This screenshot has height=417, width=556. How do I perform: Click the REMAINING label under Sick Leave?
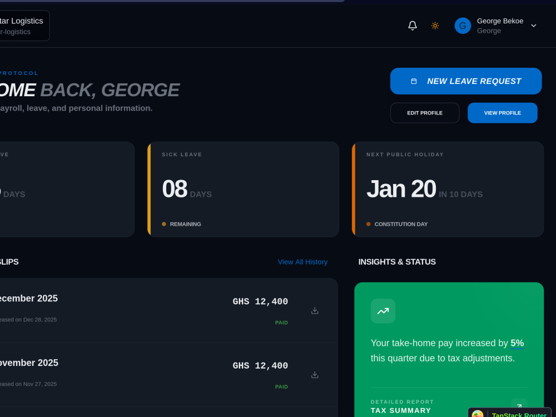click(186, 224)
